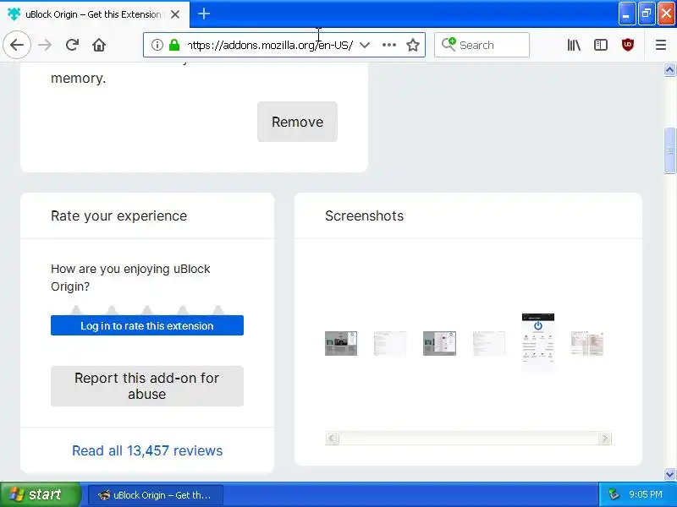Open the tall mobile power-button screenshot

(538, 343)
